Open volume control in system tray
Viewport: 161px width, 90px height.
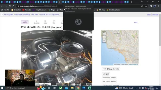[143, 88]
